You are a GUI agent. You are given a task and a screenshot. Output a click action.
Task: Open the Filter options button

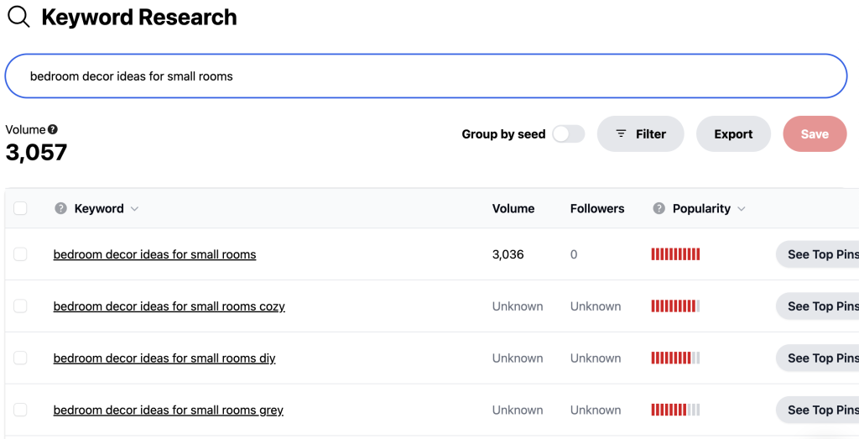coord(640,134)
